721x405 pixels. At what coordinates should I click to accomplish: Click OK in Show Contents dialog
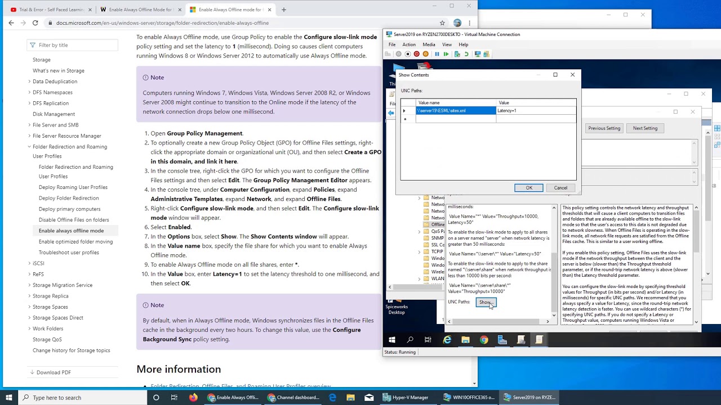tap(529, 188)
